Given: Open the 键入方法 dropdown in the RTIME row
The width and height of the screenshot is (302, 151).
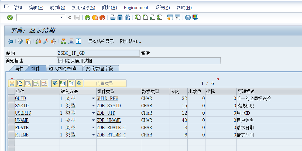Looking at the screenshot, I should [93, 135].
